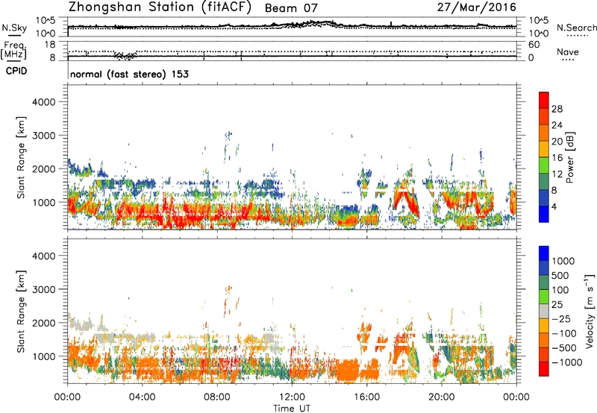Click the "2000" range tick of the velocity panel
Screen dimensions: 597x413
[44, 323]
